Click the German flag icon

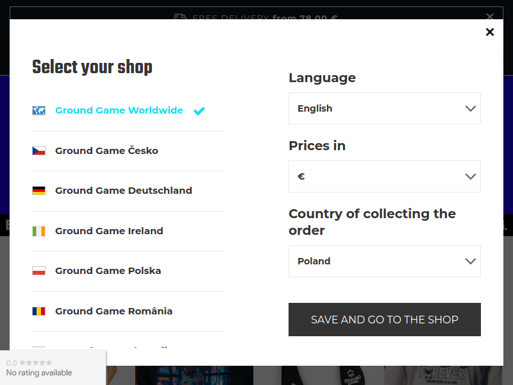(x=38, y=191)
